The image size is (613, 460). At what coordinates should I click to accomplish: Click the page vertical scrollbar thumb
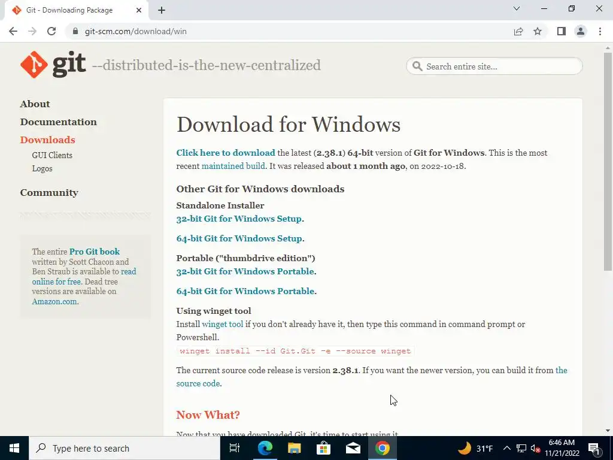pos(608,161)
